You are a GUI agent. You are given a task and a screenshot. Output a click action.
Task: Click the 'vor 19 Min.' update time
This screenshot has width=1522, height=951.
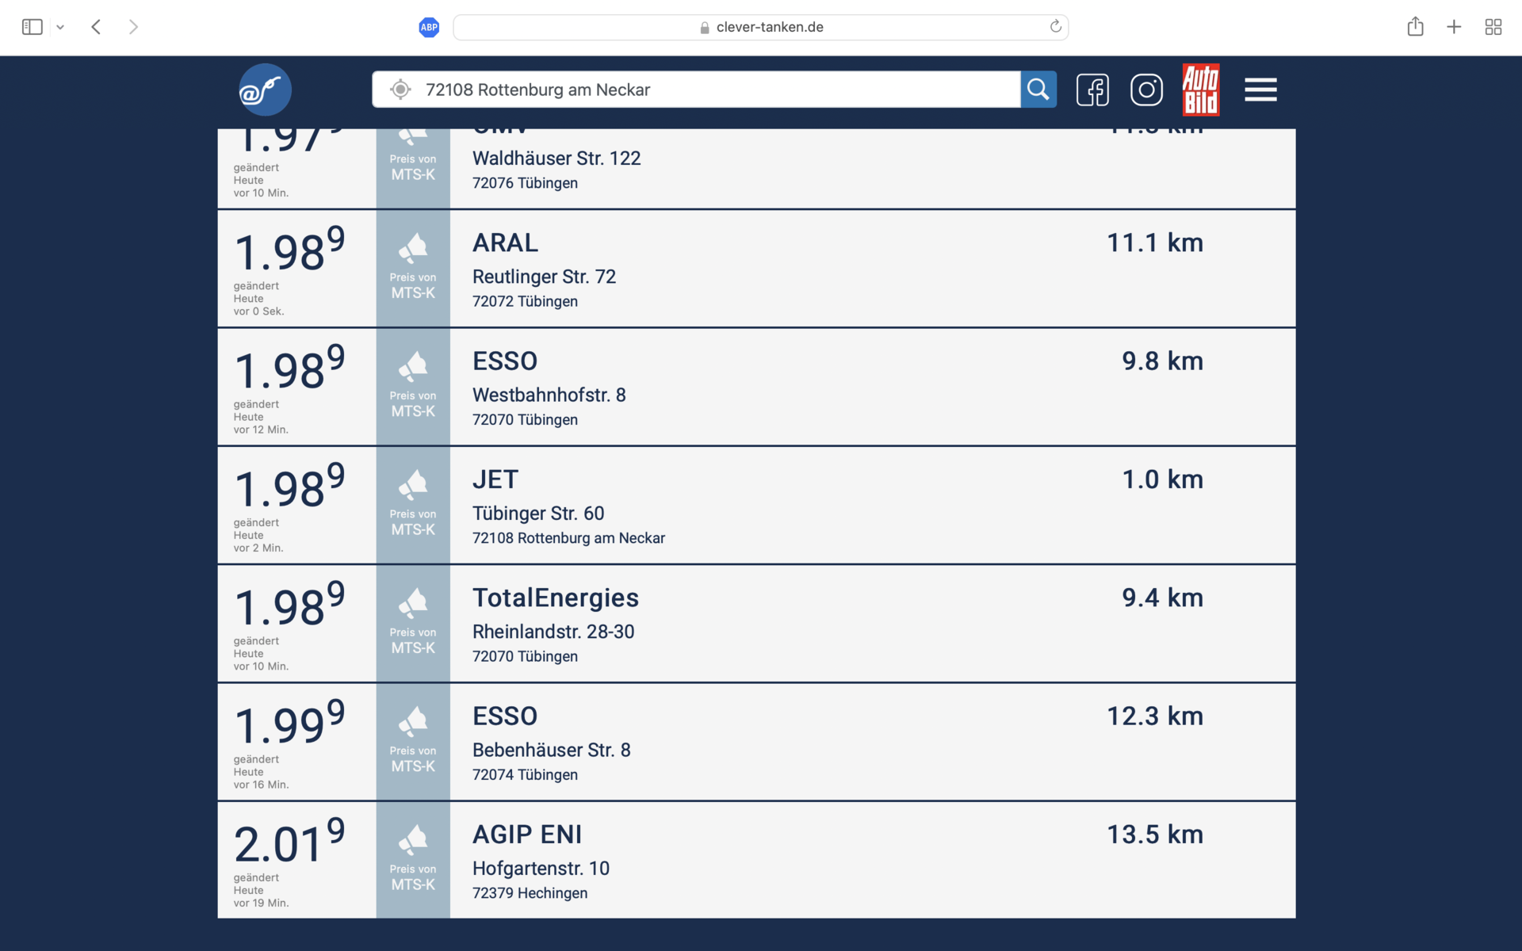(x=261, y=903)
